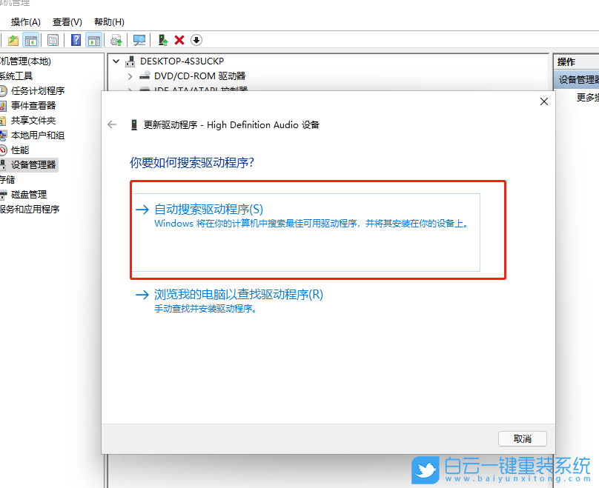The width and height of the screenshot is (599, 488).
Task: Click the disable device down-arrow icon
Action: [x=196, y=40]
